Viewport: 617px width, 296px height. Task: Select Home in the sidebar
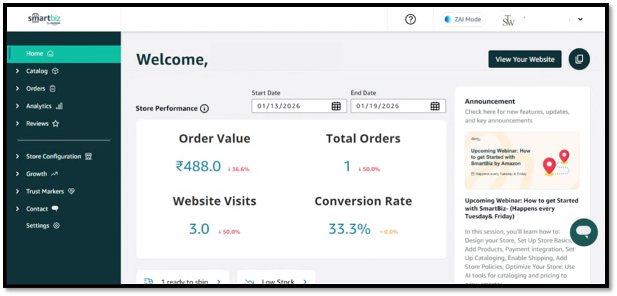pos(35,53)
